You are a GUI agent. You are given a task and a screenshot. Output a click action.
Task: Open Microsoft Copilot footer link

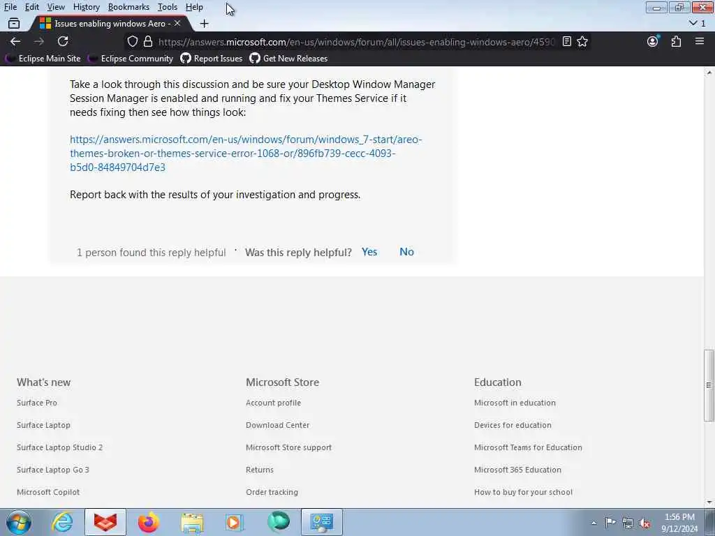coord(48,492)
